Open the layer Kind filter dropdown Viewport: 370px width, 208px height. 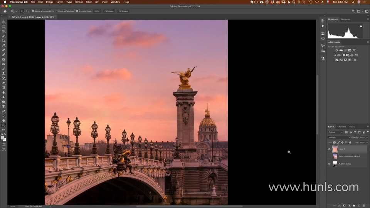[336, 133]
